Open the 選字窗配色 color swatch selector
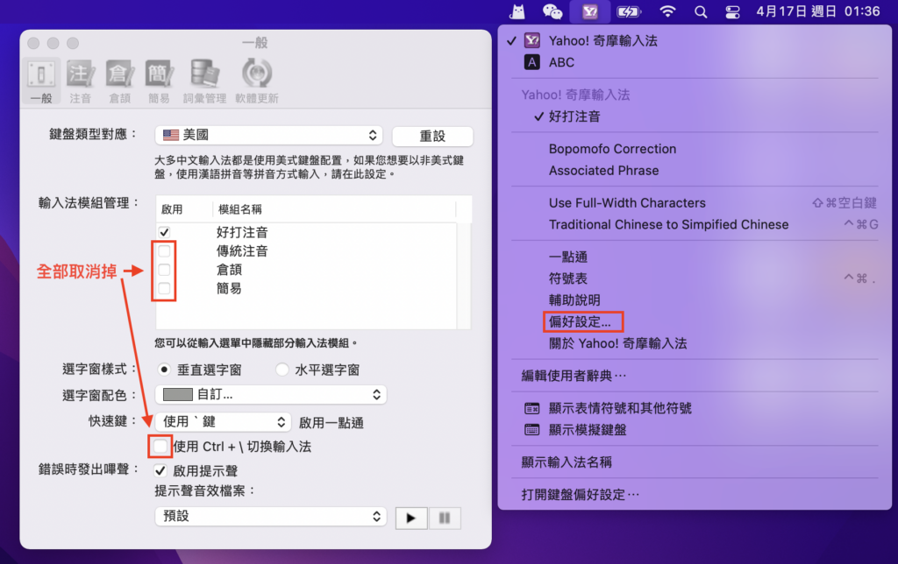This screenshot has height=564, width=898. coord(271,394)
